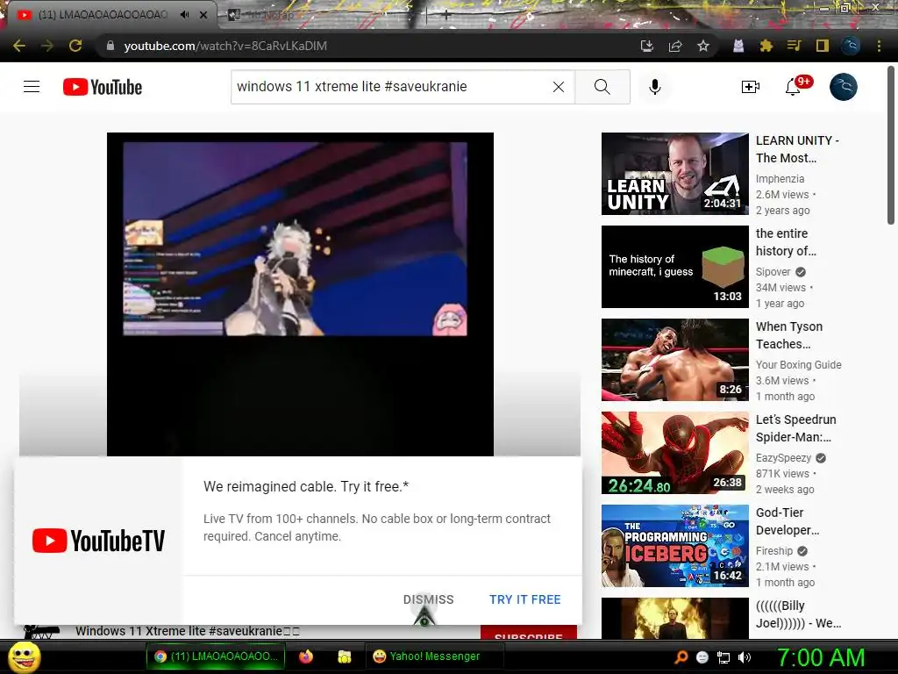Click the page vertical scrollbar

click(x=891, y=146)
